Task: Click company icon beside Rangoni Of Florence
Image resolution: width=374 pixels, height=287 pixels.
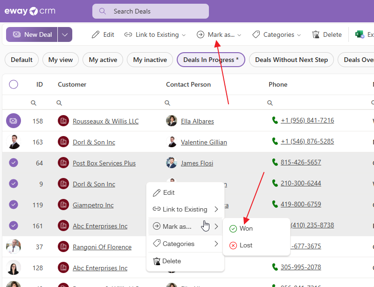Action: (63, 246)
